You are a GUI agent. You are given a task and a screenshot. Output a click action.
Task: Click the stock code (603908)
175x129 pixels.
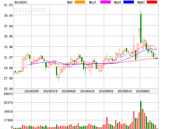[x=21, y=2]
